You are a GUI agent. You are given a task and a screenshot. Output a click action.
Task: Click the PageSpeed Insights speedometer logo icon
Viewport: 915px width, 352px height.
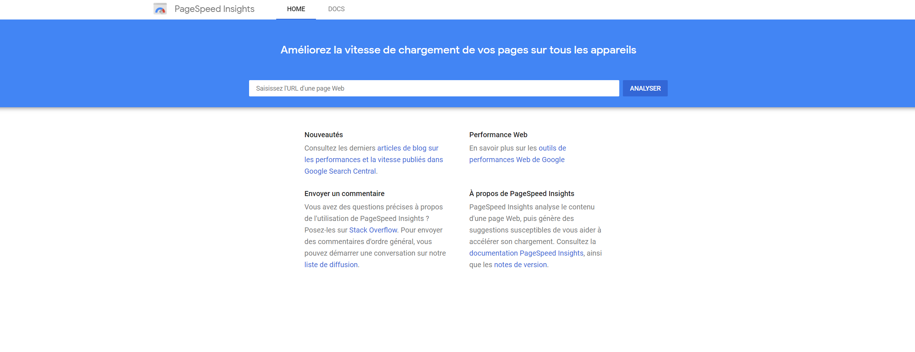click(160, 9)
